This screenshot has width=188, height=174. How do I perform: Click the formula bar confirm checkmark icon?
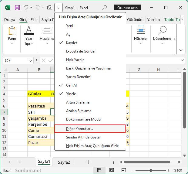[x=51, y=61]
